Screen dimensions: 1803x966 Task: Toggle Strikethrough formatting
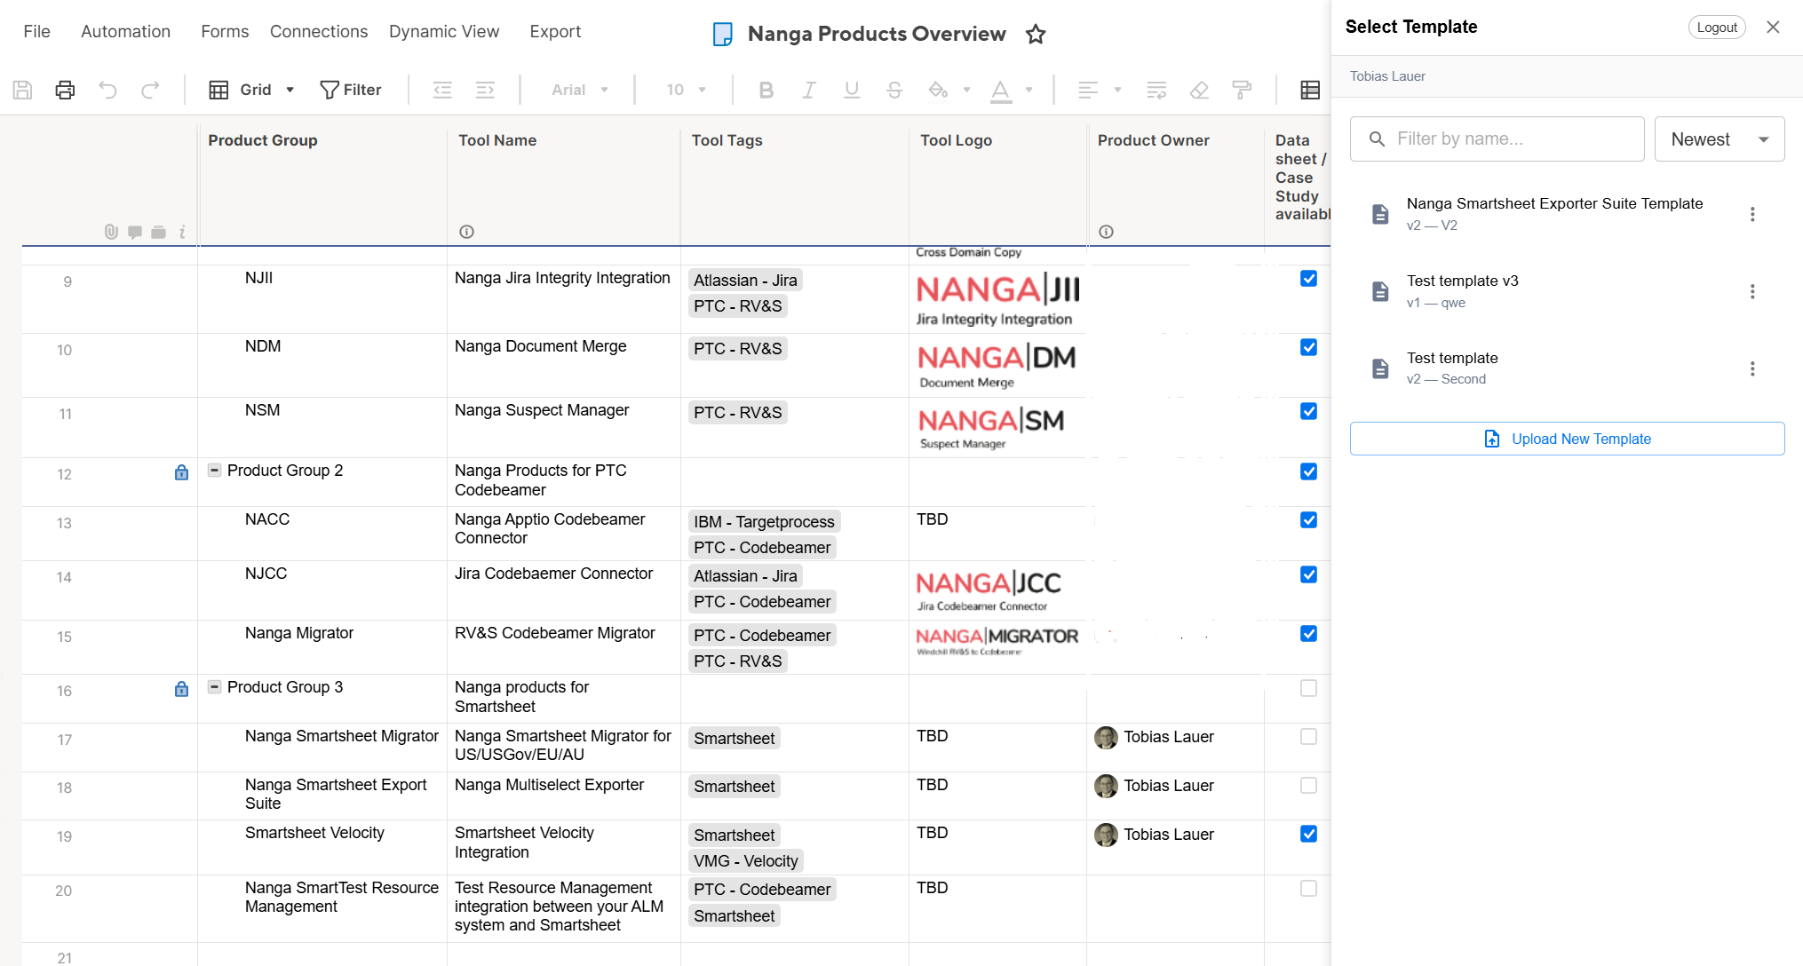click(x=894, y=90)
